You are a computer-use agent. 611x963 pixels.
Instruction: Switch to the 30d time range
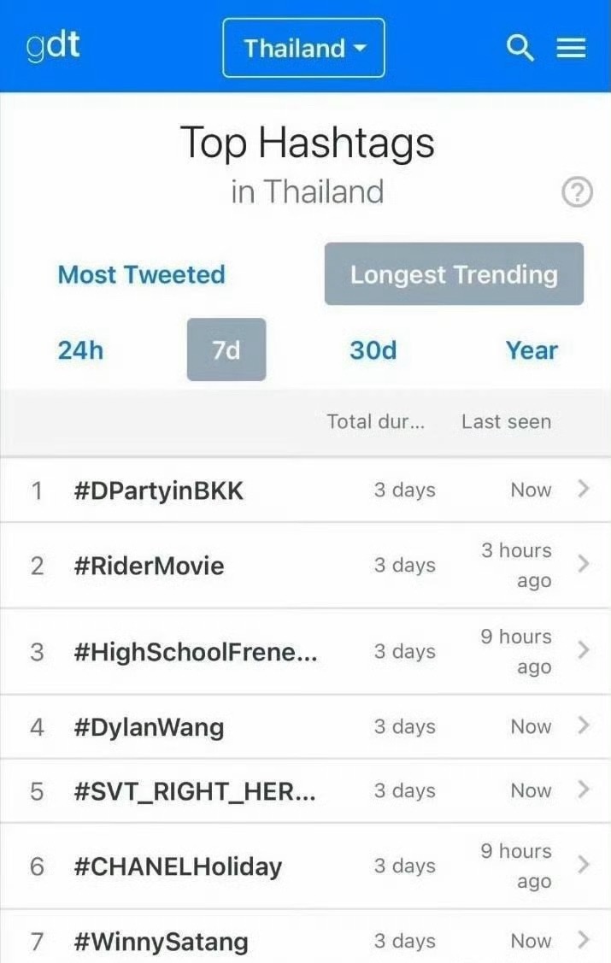pos(373,350)
